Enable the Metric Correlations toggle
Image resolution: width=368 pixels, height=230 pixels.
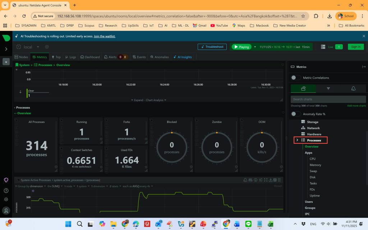(x=296, y=78)
